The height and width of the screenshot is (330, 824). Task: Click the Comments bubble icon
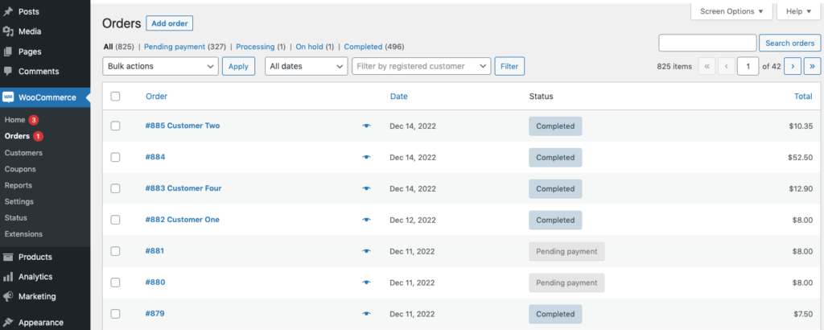[x=8, y=71]
